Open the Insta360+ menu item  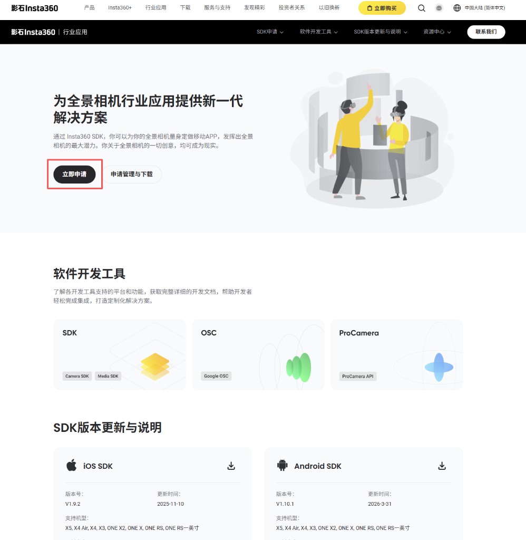120,7
